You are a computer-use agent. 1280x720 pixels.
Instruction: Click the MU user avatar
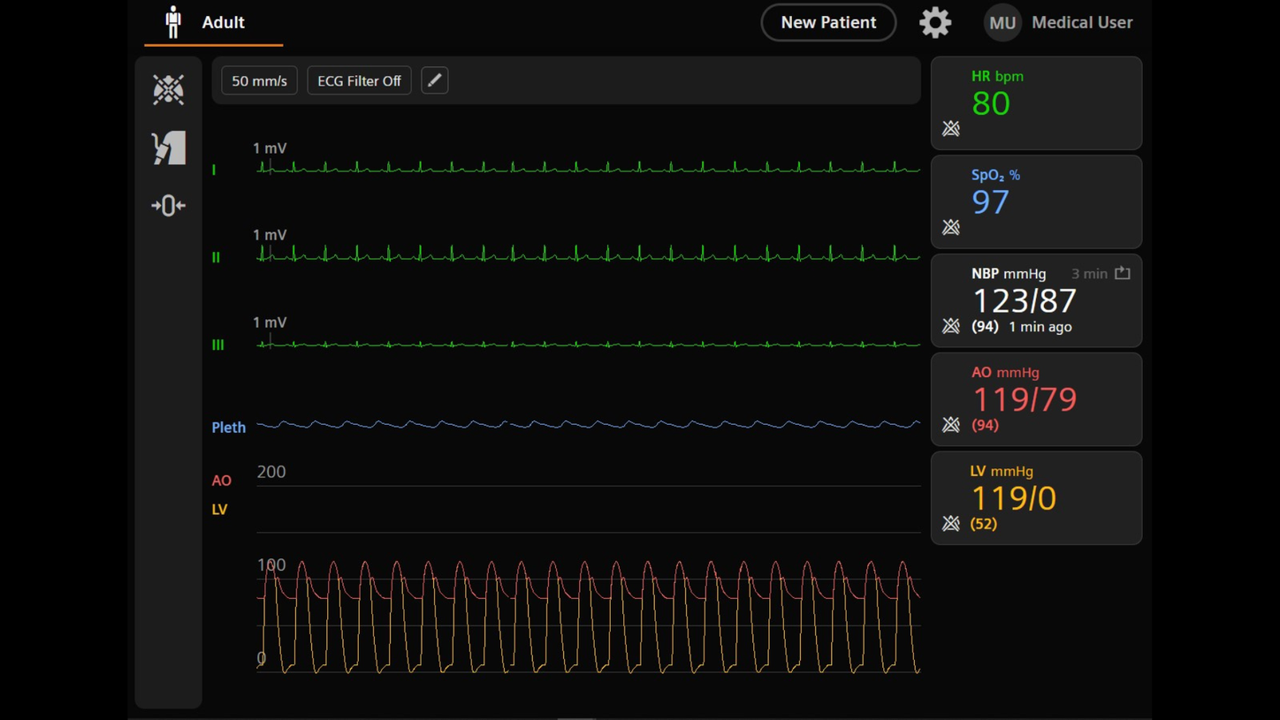pyautogui.click(x=1002, y=23)
